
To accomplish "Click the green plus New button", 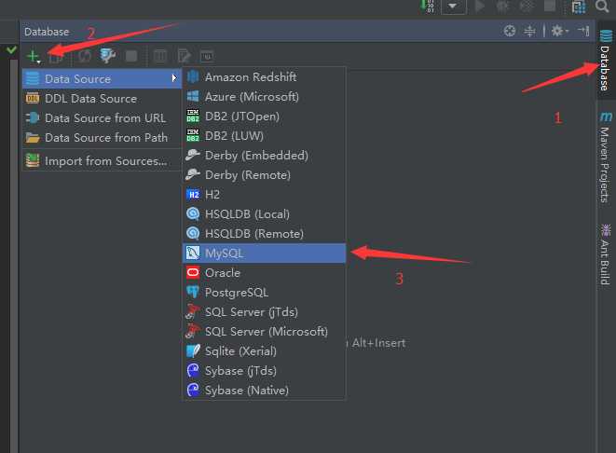I will [x=33, y=56].
